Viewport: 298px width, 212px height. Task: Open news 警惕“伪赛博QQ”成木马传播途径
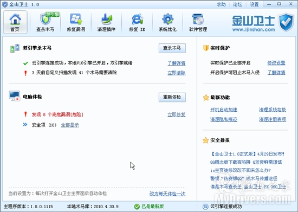coord(244,178)
